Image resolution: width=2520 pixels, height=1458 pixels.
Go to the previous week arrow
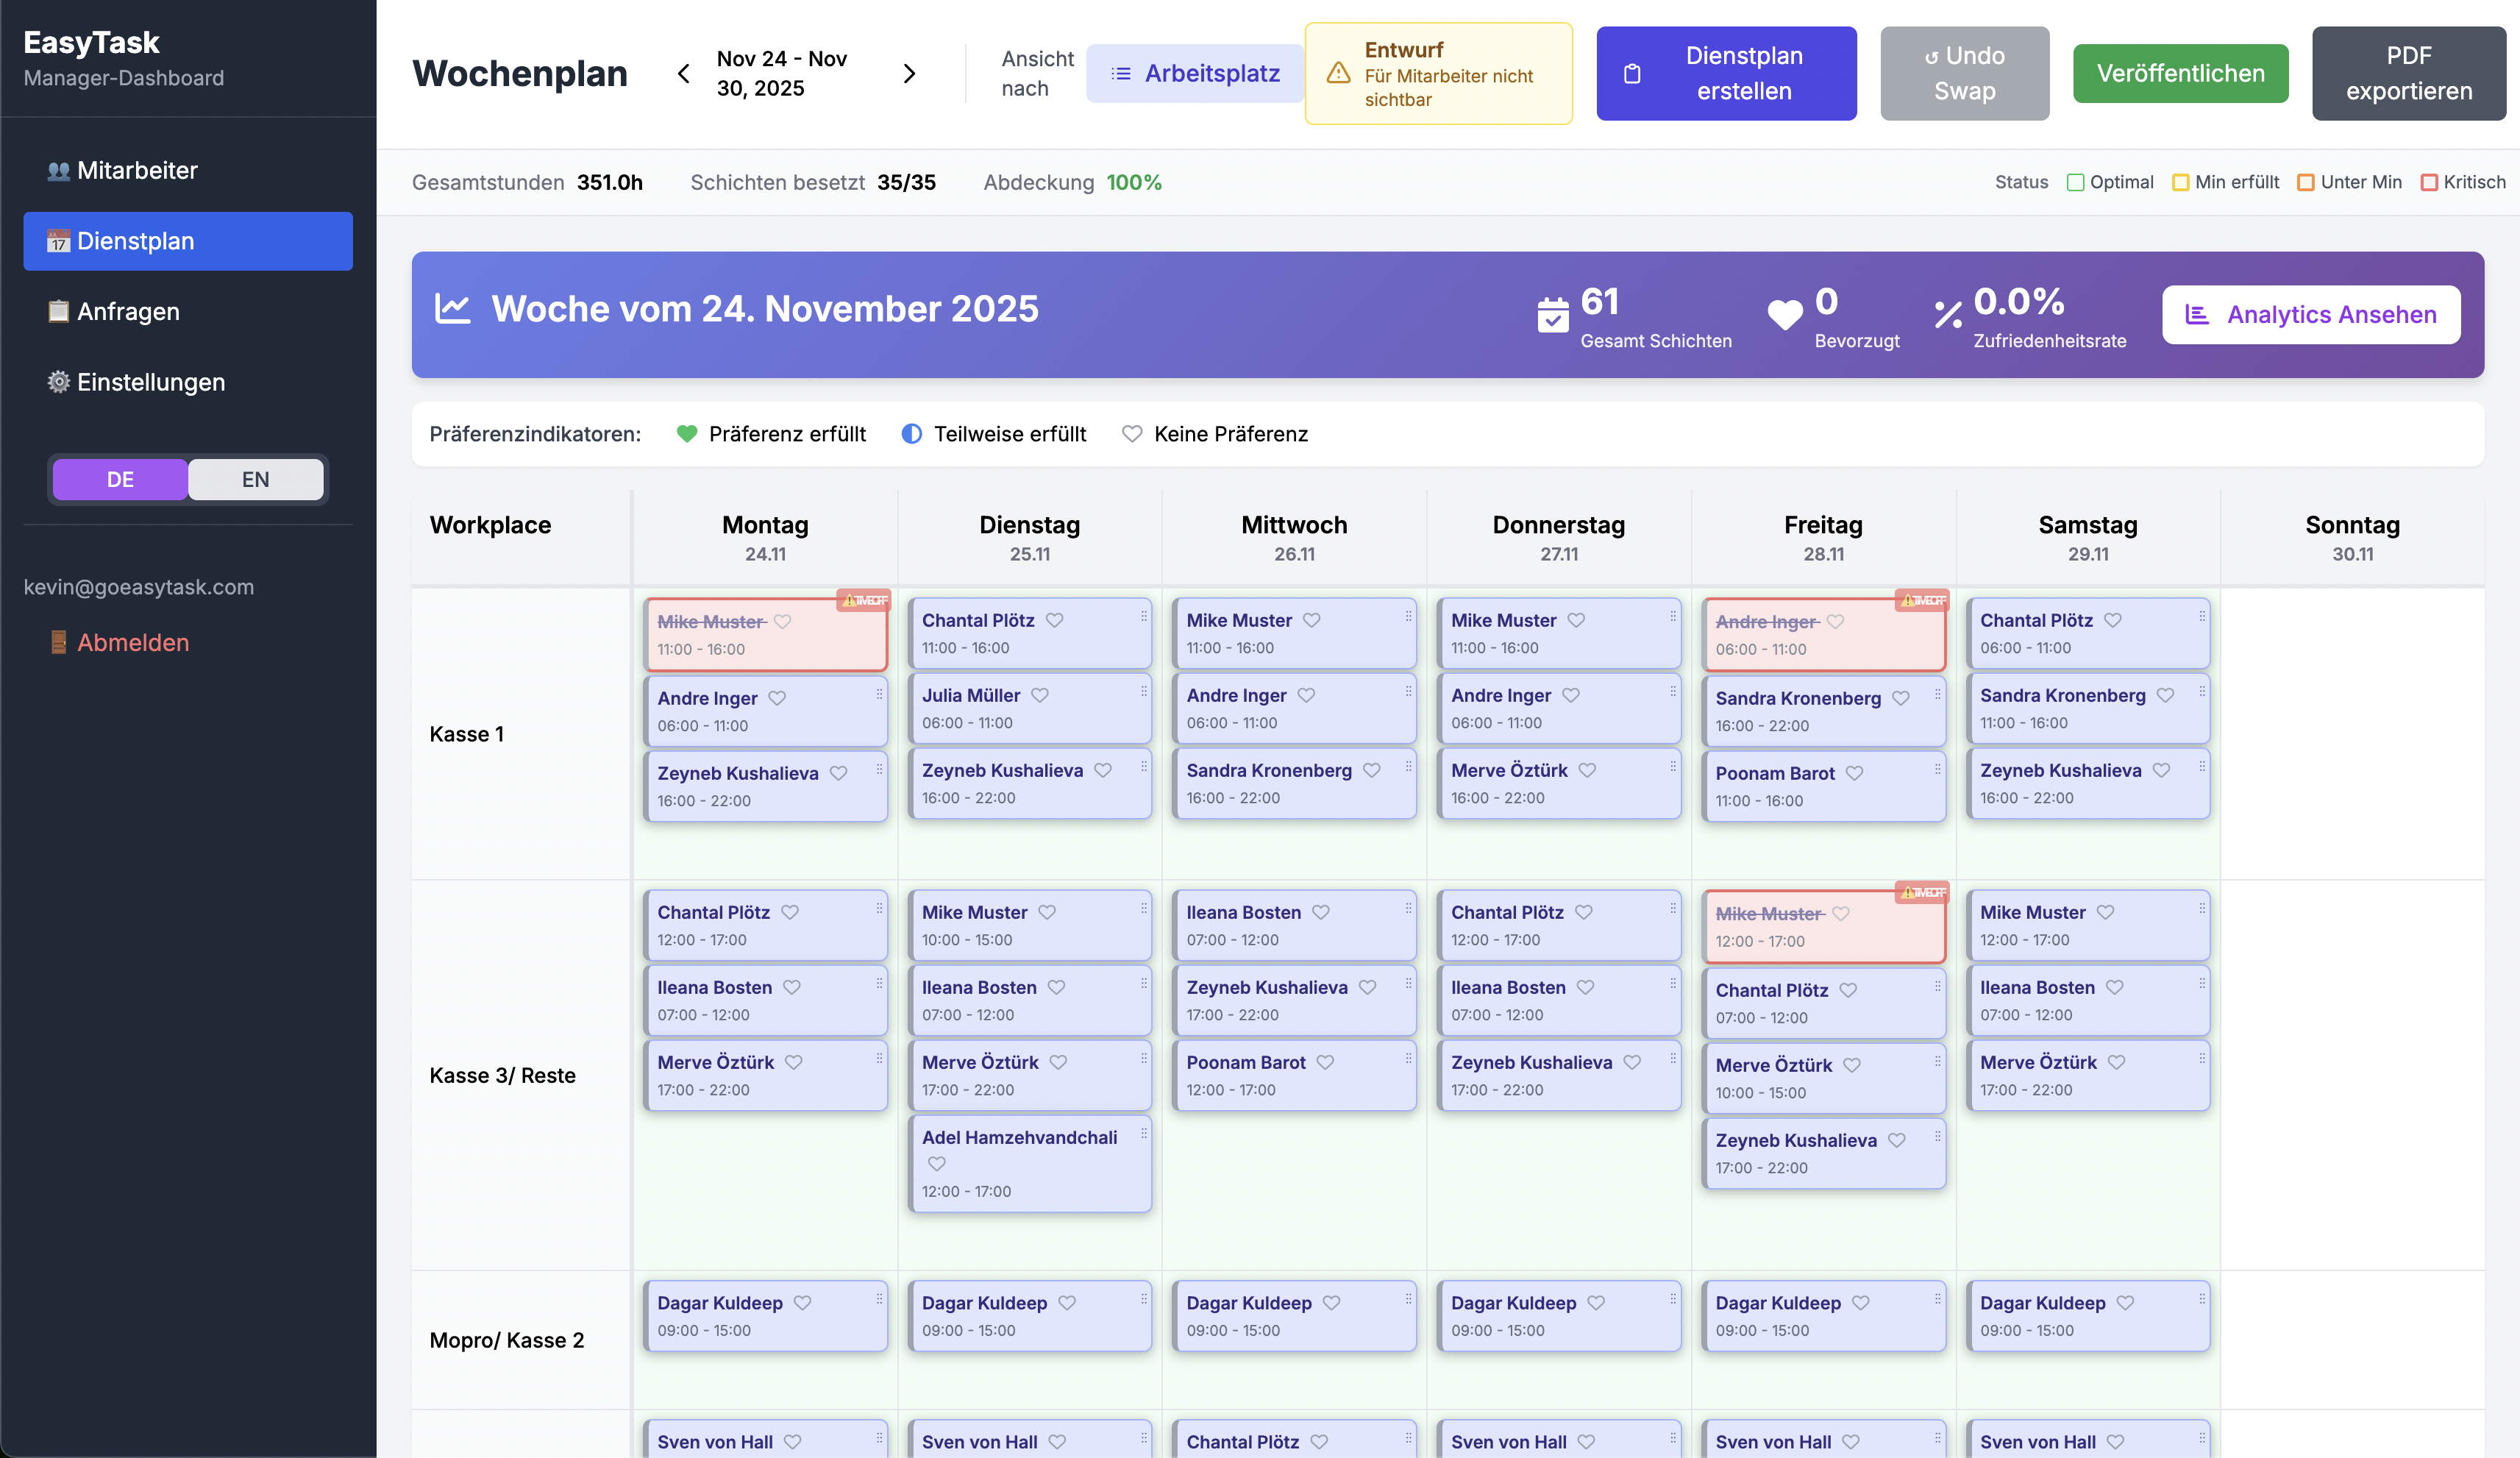coord(684,74)
